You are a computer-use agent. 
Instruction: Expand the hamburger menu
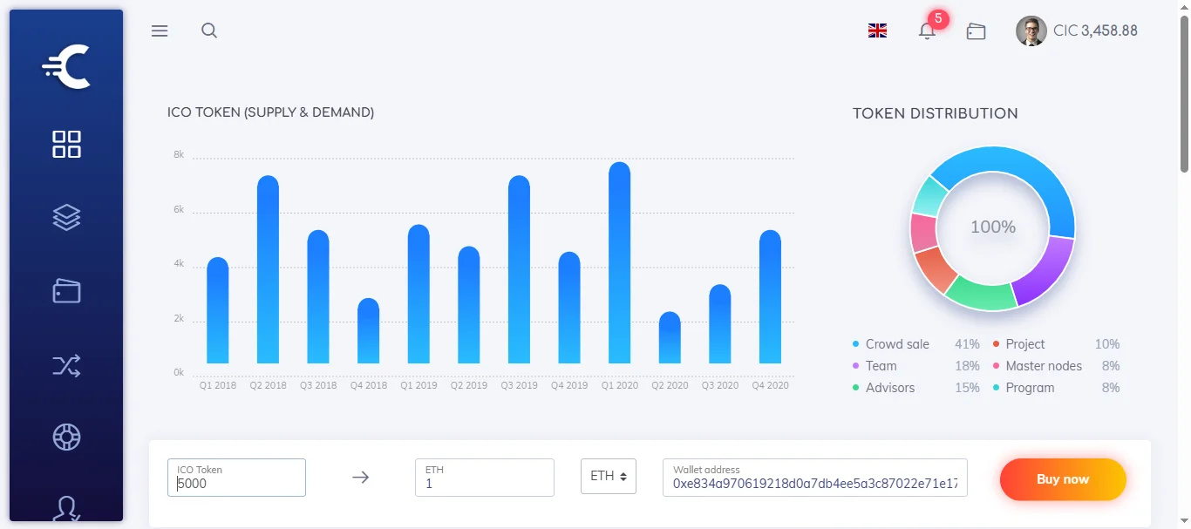tap(160, 31)
